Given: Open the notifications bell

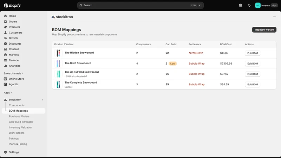Looking at the screenshot, I should click(x=249, y=5).
